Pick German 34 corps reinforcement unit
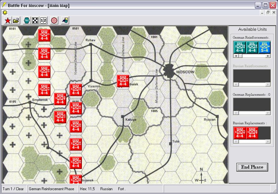Viewport: 278px width, 194px height. click(x=252, y=47)
